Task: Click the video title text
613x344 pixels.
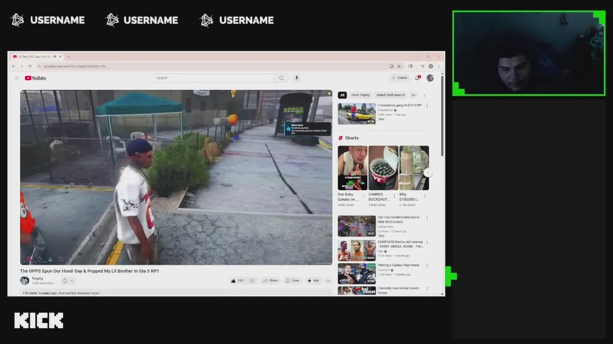Action: coord(90,271)
